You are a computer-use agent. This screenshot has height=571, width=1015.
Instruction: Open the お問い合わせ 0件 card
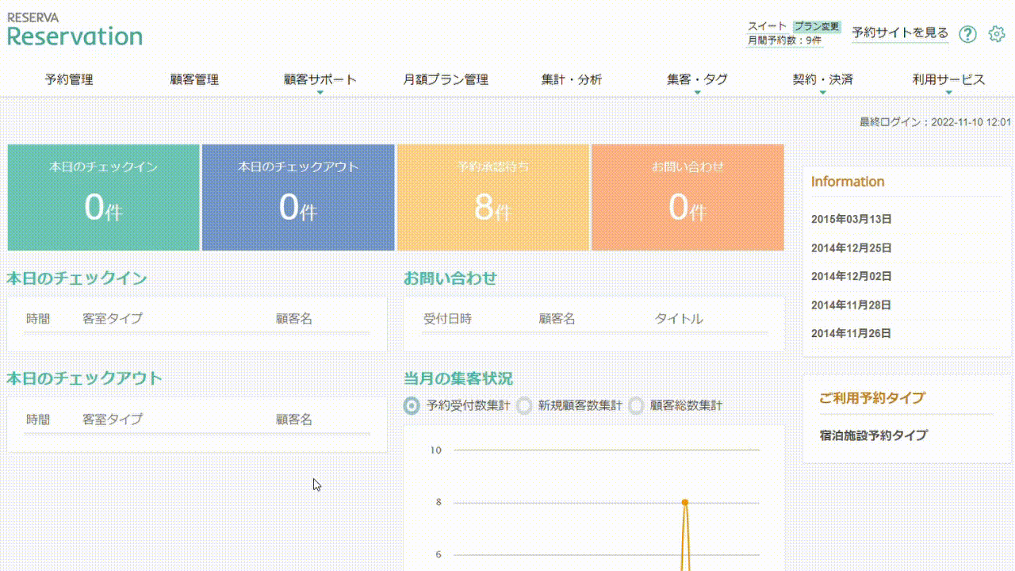688,197
